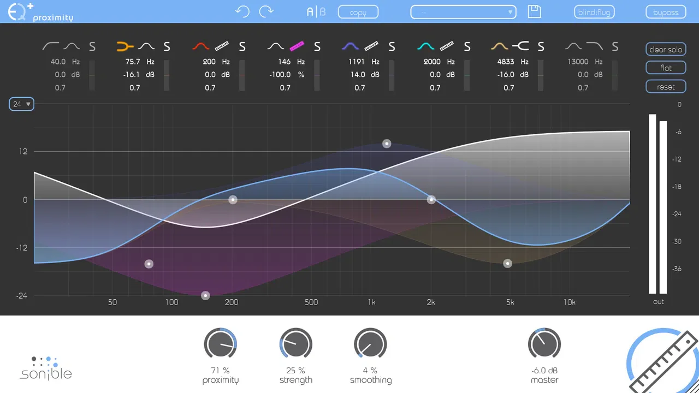Expand the 24 dB display range dropdown
The image size is (699, 393).
click(x=22, y=104)
